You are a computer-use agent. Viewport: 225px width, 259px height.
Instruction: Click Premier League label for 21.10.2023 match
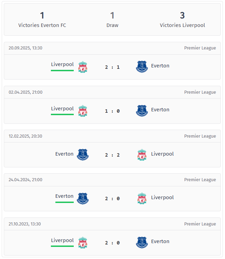tap(200, 224)
